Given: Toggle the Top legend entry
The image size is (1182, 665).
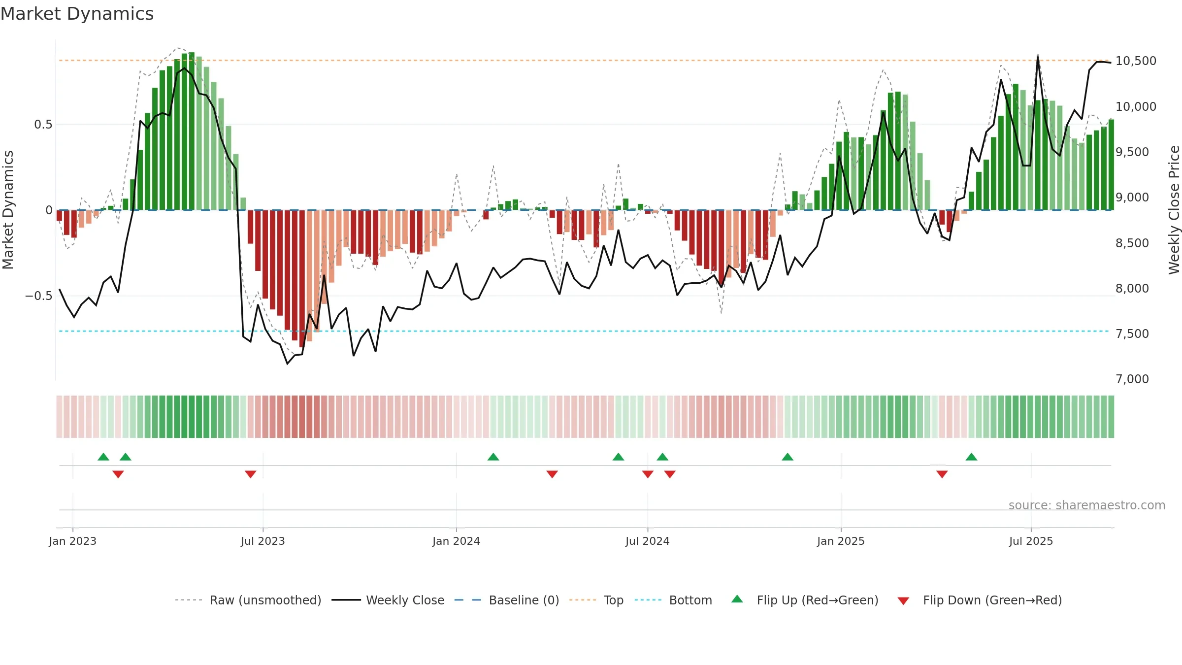Looking at the screenshot, I should coord(596,600).
